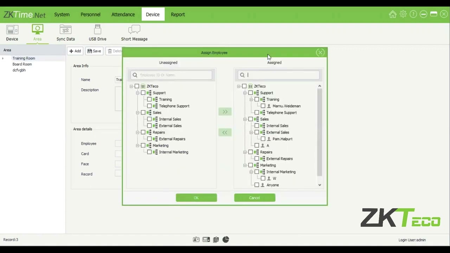The height and width of the screenshot is (253, 450).
Task: Open the USB Drive tool
Action: pos(97,33)
